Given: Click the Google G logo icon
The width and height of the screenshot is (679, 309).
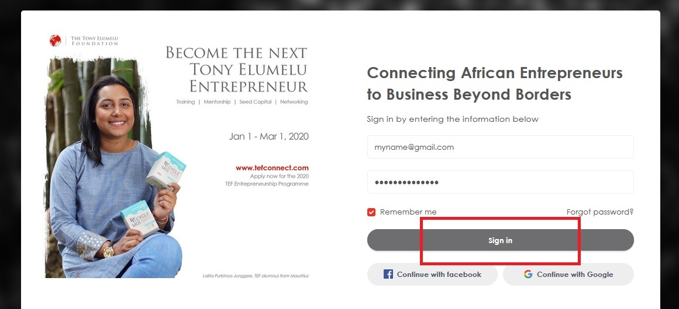Looking at the screenshot, I should point(528,274).
